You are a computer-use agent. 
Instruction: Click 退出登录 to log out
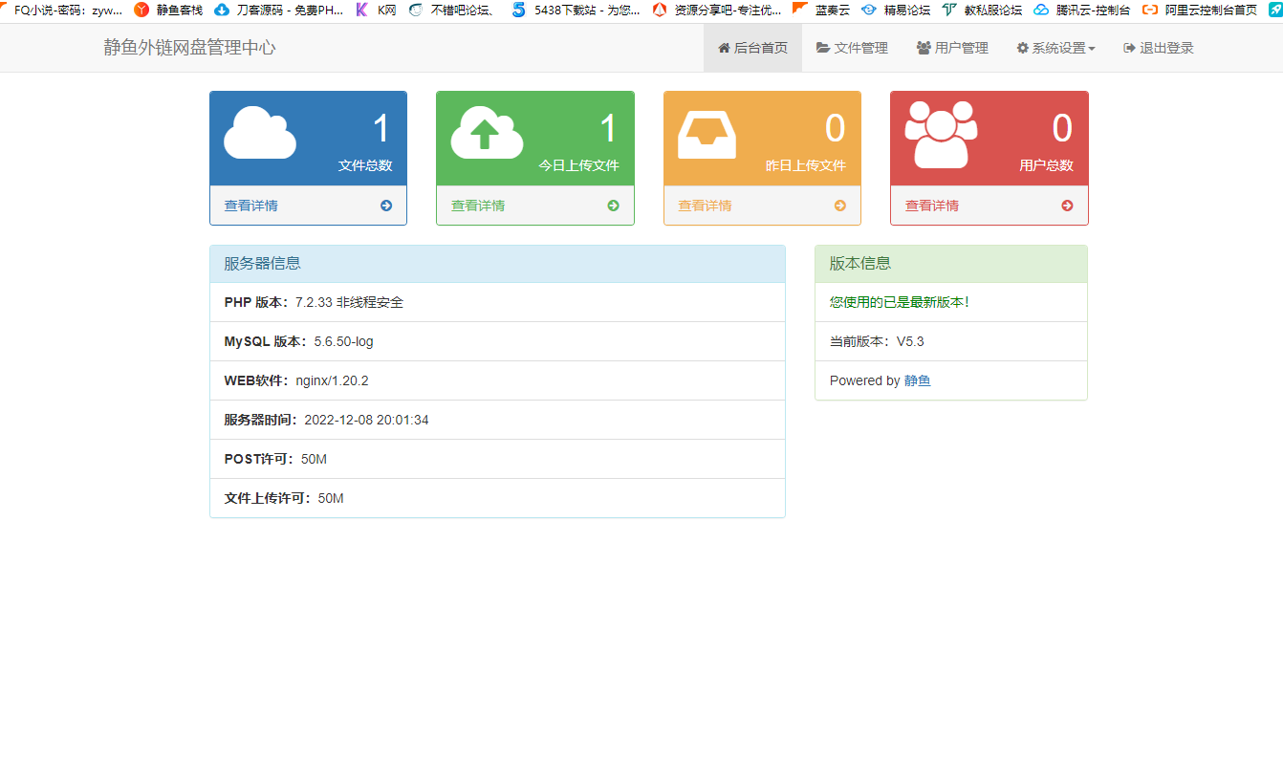point(1158,48)
